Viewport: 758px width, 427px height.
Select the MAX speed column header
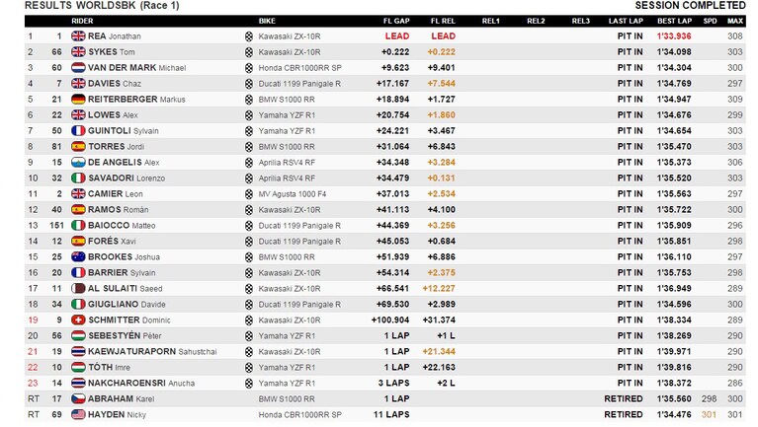[x=735, y=21]
